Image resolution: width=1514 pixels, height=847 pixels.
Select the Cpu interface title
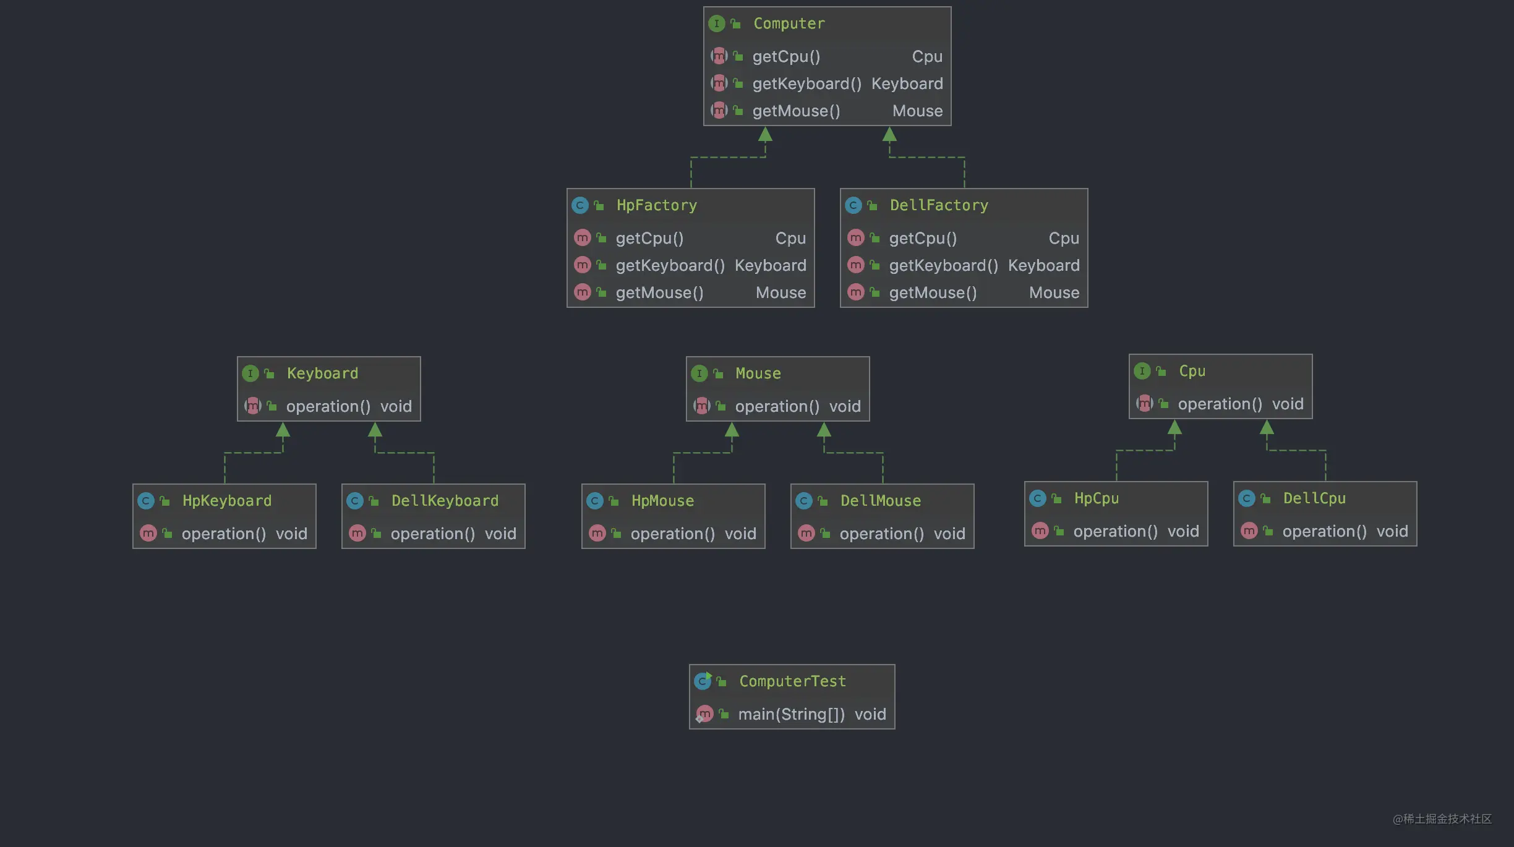click(x=1192, y=371)
